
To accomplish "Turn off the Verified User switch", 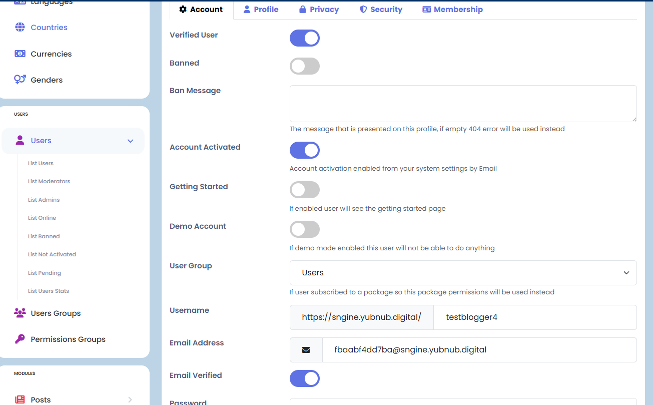I will 305,38.
